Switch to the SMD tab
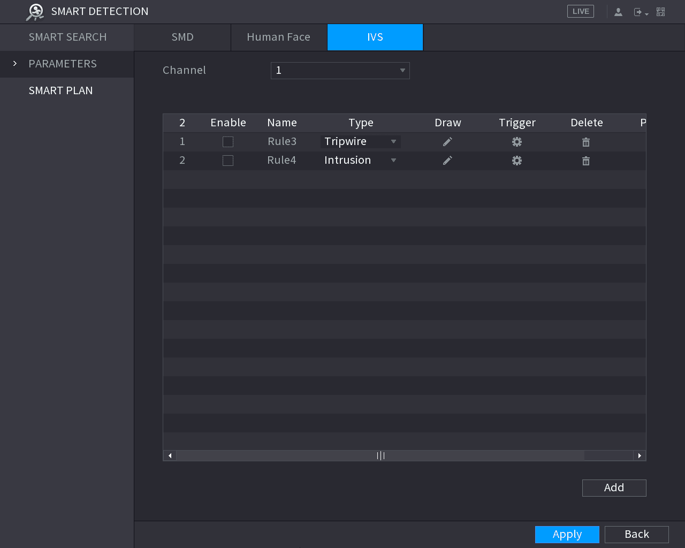The image size is (685, 548). (x=182, y=37)
